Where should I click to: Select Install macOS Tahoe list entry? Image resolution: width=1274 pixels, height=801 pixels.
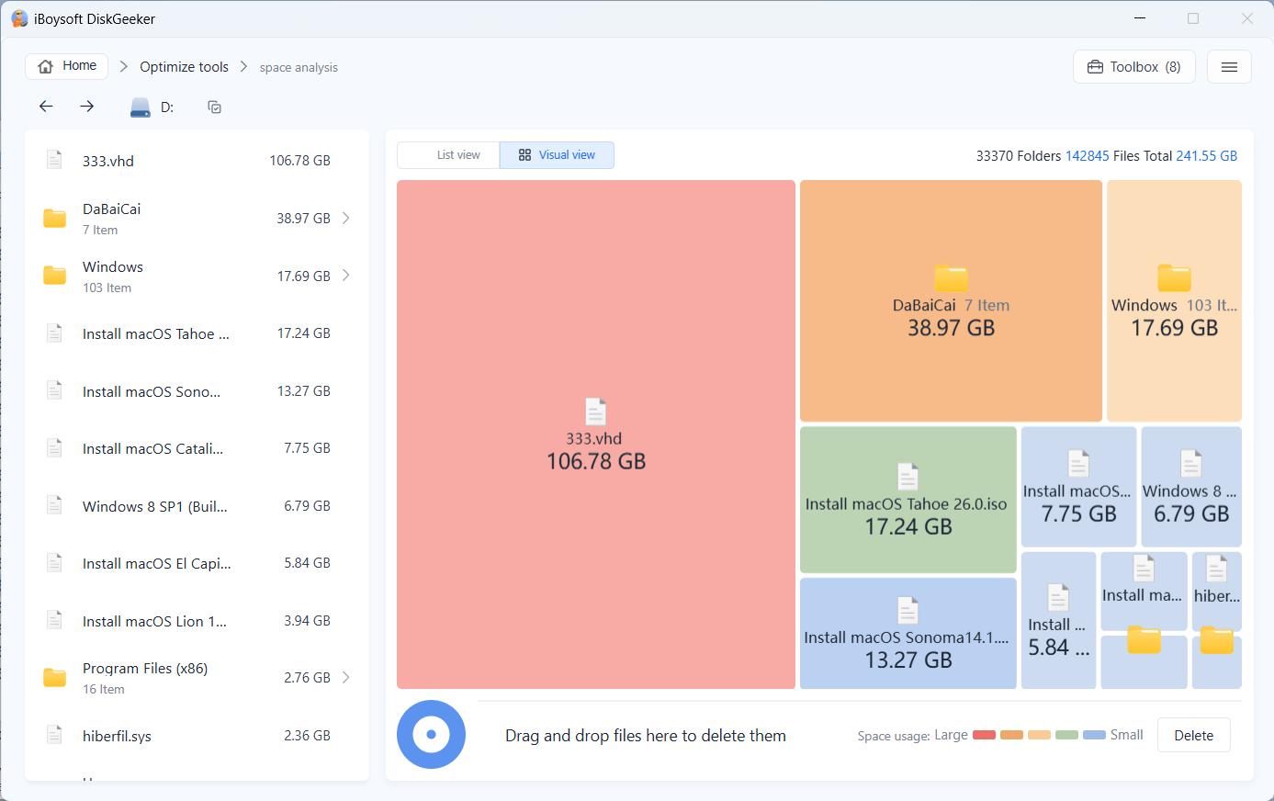click(x=197, y=333)
